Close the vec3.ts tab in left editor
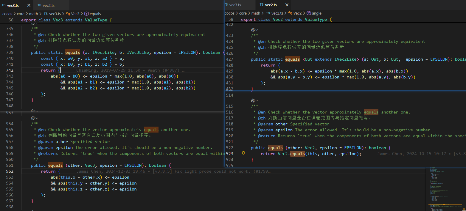The width and height of the screenshot is (466, 211). (x=29, y=5)
